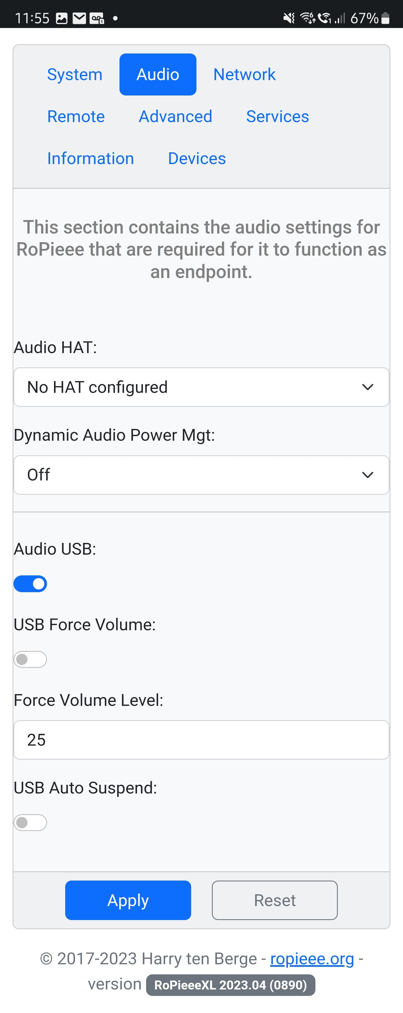This screenshot has width=403, height=1013.
Task: Expand the Dynamic Audio Power Mgt dropdown
Action: [x=201, y=475]
